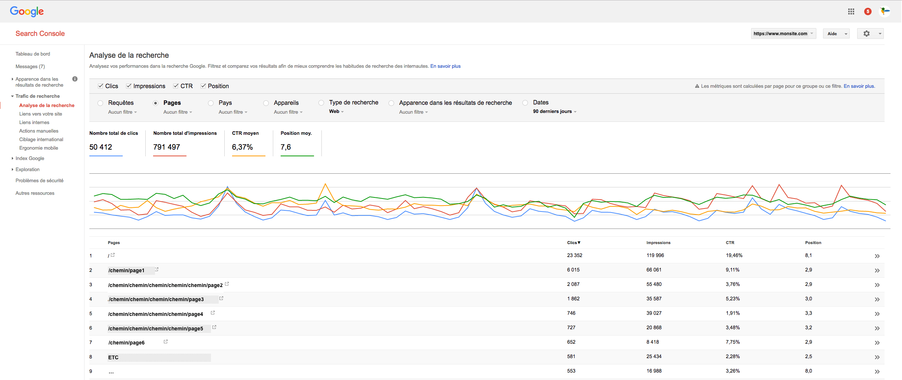This screenshot has width=902, height=380.
Task: Open Messages (7) in the sidebar
Action: point(30,66)
